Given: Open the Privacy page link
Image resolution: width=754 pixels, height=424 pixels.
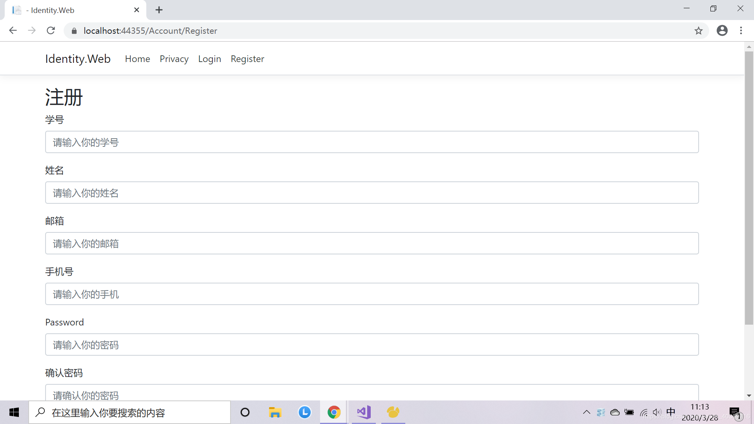Looking at the screenshot, I should tap(174, 59).
